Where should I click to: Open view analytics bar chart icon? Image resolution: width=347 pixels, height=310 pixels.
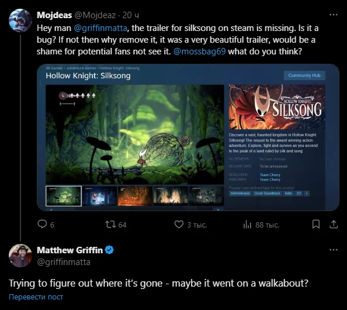pyautogui.click(x=247, y=225)
